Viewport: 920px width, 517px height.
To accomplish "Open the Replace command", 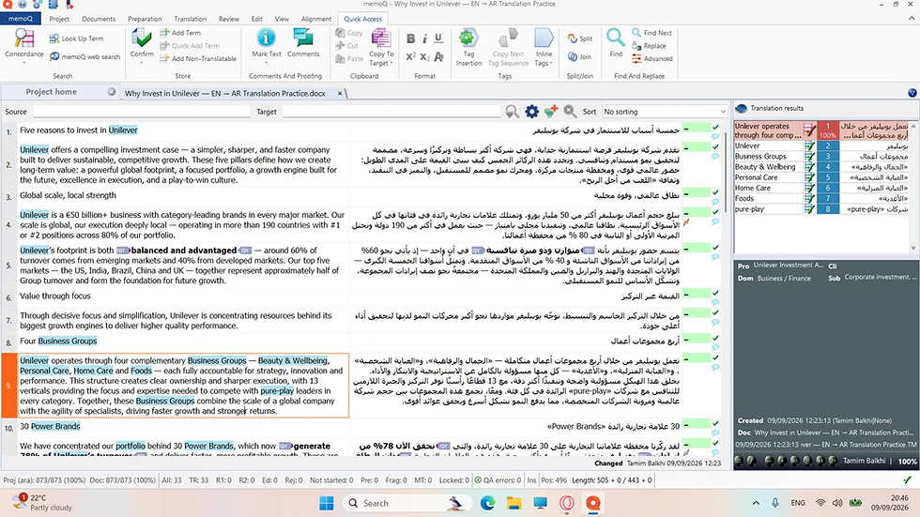I will click(649, 46).
